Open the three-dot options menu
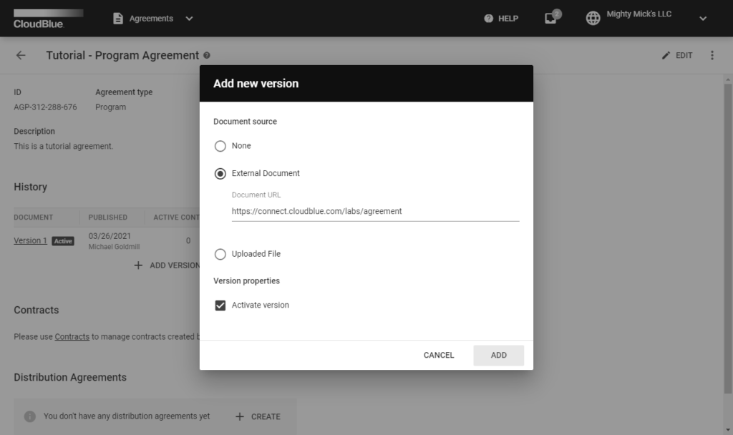733x435 pixels. click(712, 55)
